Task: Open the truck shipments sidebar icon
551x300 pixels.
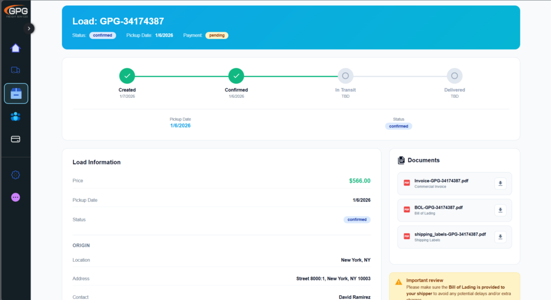Action: 16,70
